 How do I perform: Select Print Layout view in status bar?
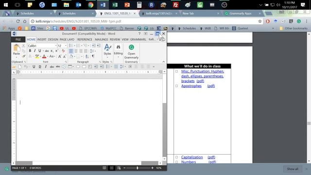click(112, 168)
